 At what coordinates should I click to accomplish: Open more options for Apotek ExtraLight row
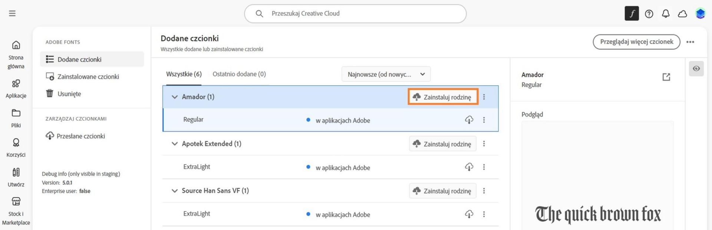tap(484, 167)
